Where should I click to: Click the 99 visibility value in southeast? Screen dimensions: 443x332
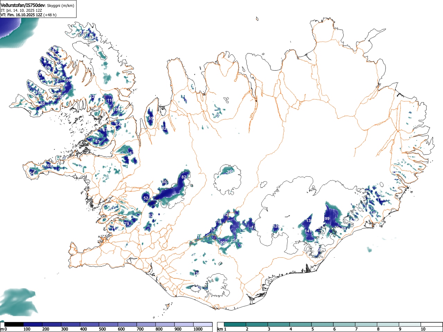point(327,219)
